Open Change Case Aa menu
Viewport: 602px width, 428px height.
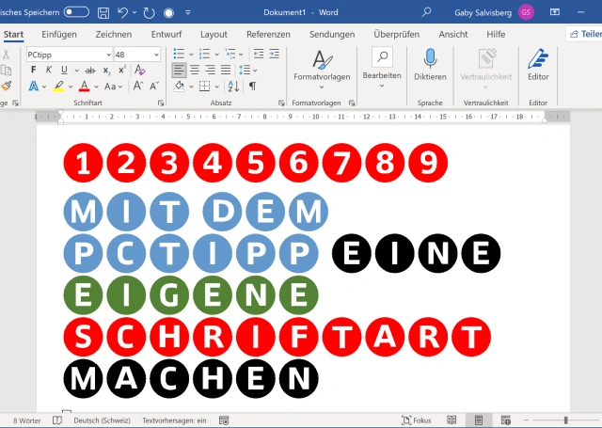click(113, 87)
